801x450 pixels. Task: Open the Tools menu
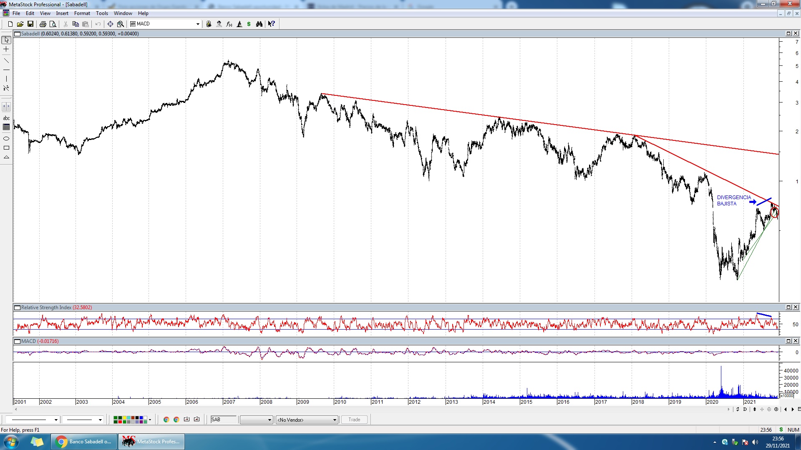click(x=102, y=13)
